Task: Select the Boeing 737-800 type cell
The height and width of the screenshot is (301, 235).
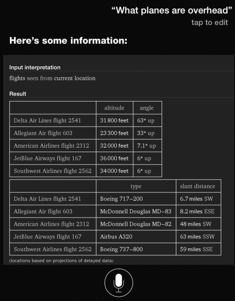Action: coord(136,249)
